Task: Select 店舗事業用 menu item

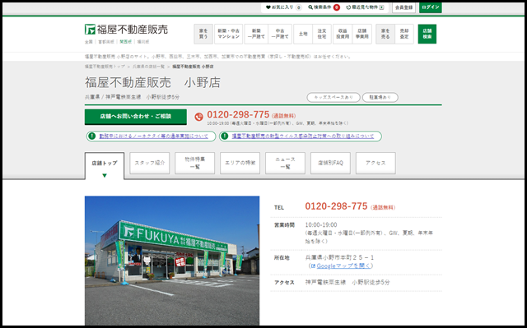Action: point(362,34)
